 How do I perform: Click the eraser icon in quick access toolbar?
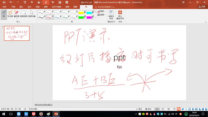pyautogui.click(x=53, y=2)
